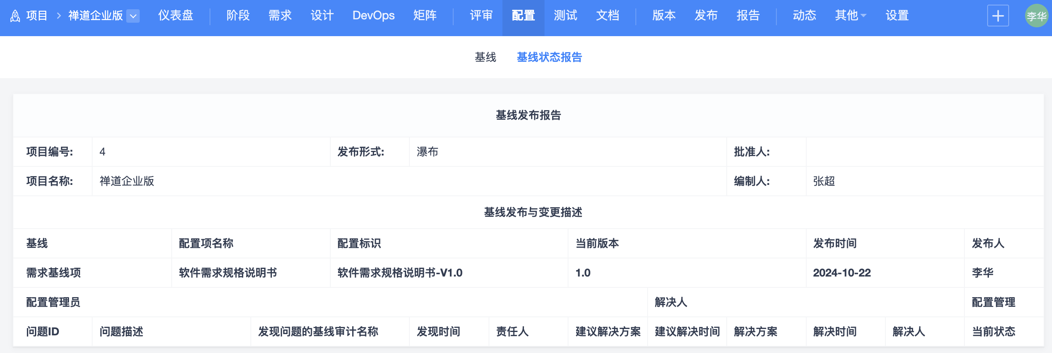This screenshot has height=353, width=1052.
Task: Switch to the 测试 menu
Action: tap(565, 16)
